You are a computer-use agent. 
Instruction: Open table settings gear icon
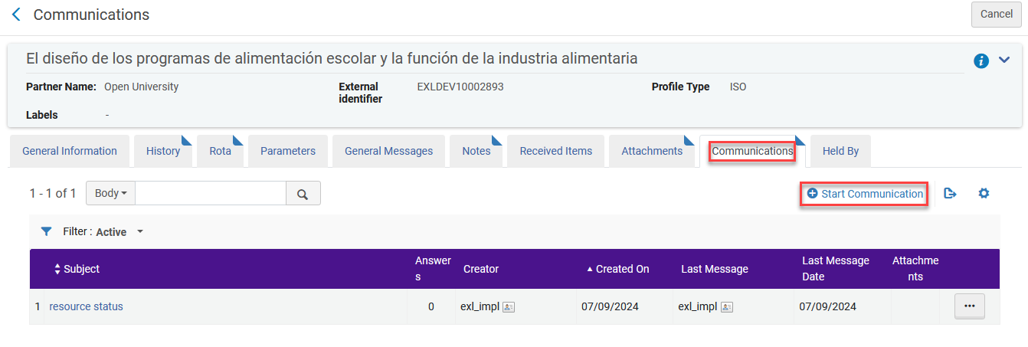pyautogui.click(x=984, y=194)
